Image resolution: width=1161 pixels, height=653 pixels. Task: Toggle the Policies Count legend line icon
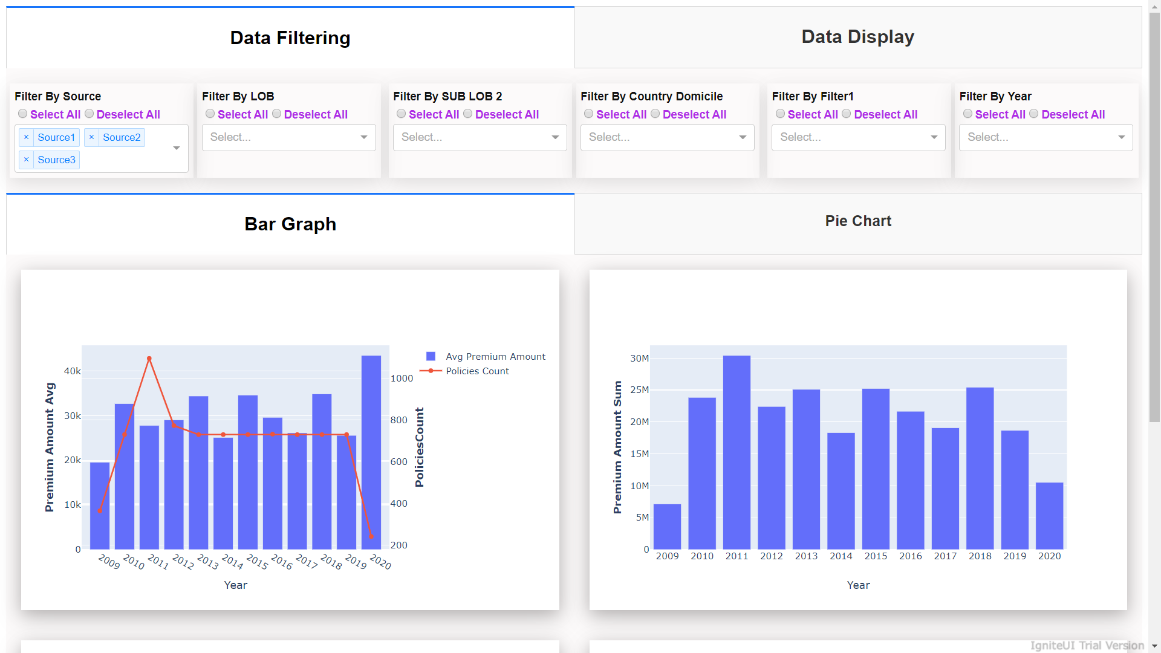[x=431, y=371]
